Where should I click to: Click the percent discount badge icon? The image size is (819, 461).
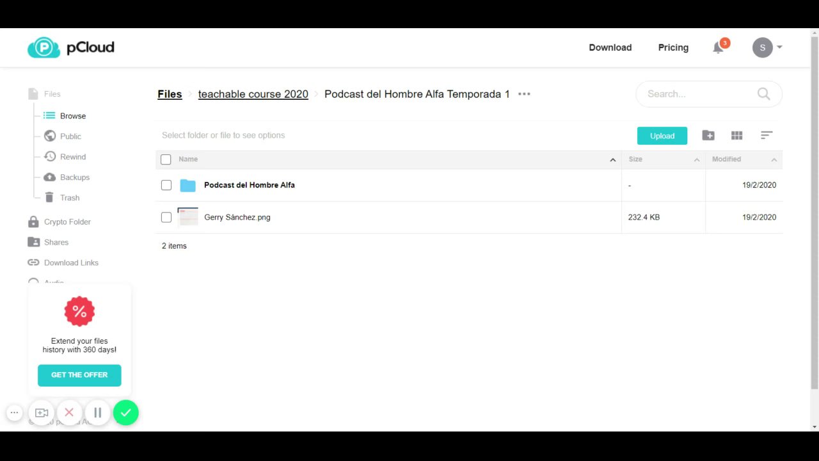(79, 312)
